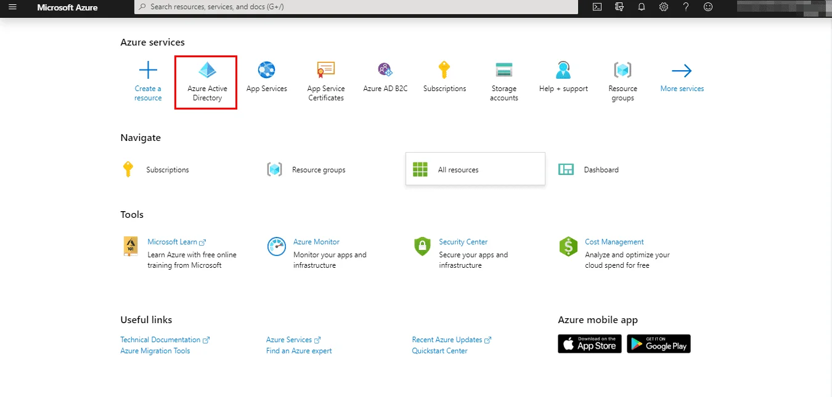
Task: Click the Dashboard icon under Navigate
Action: point(566,169)
